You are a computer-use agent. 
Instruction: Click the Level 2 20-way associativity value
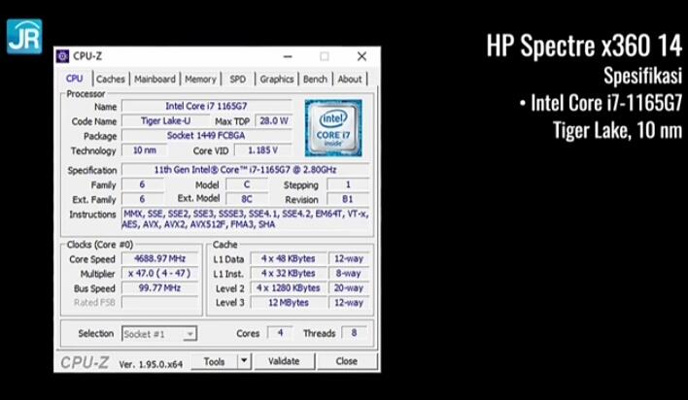349,288
